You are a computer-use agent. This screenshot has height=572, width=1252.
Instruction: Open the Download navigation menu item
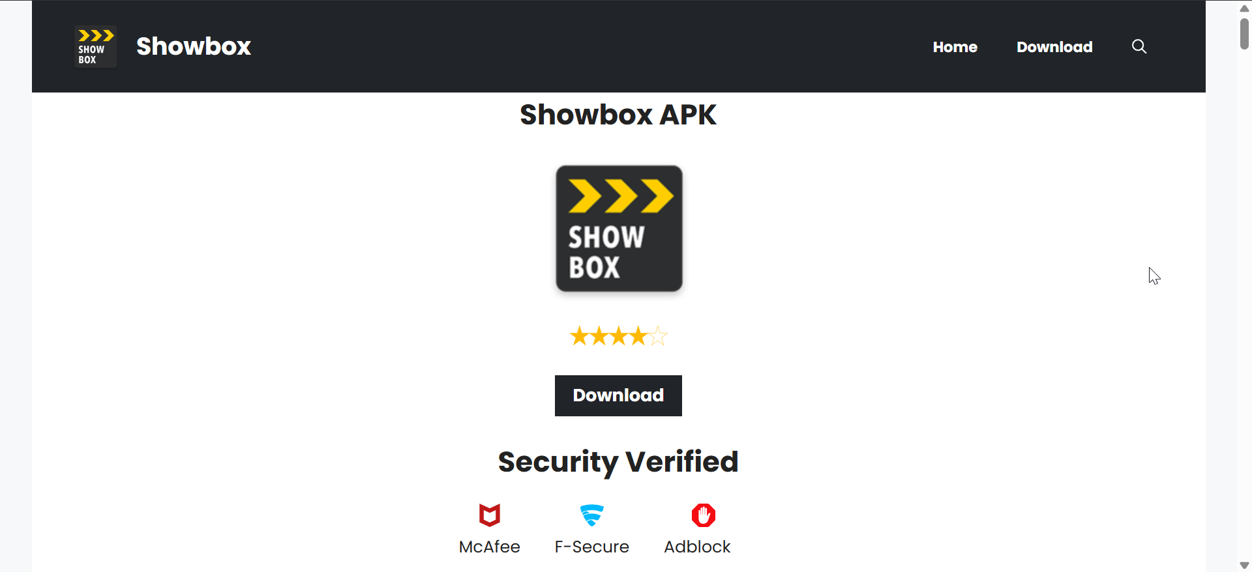coord(1054,47)
